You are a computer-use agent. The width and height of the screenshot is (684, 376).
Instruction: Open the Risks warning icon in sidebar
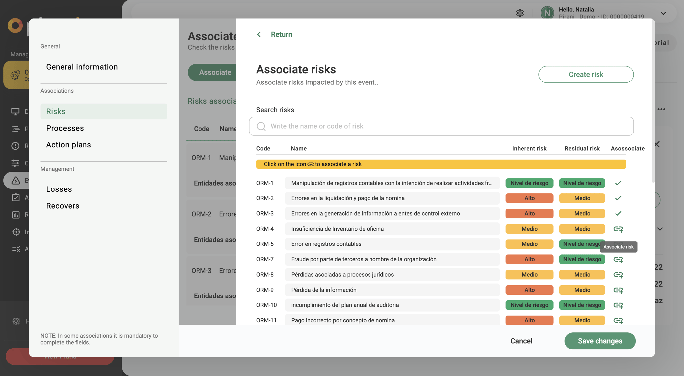16,146
